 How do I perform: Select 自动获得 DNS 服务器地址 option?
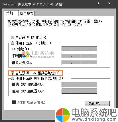click(x=13, y=73)
